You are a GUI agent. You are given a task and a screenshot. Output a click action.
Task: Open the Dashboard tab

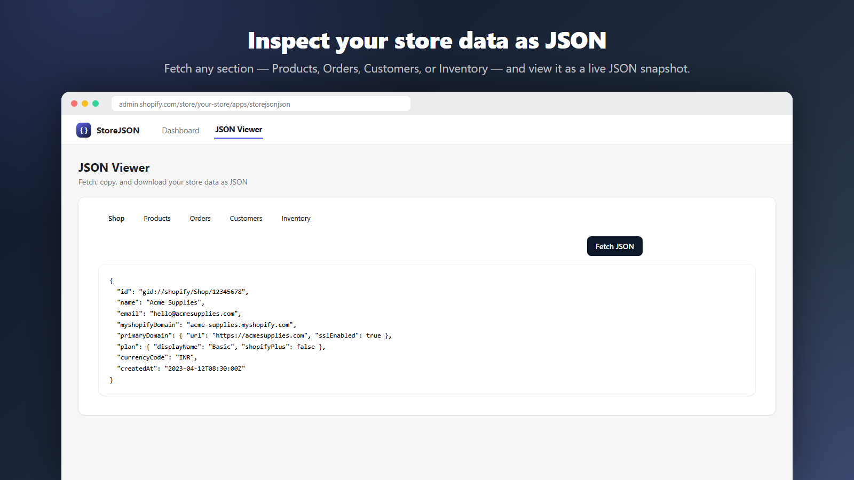coord(180,131)
